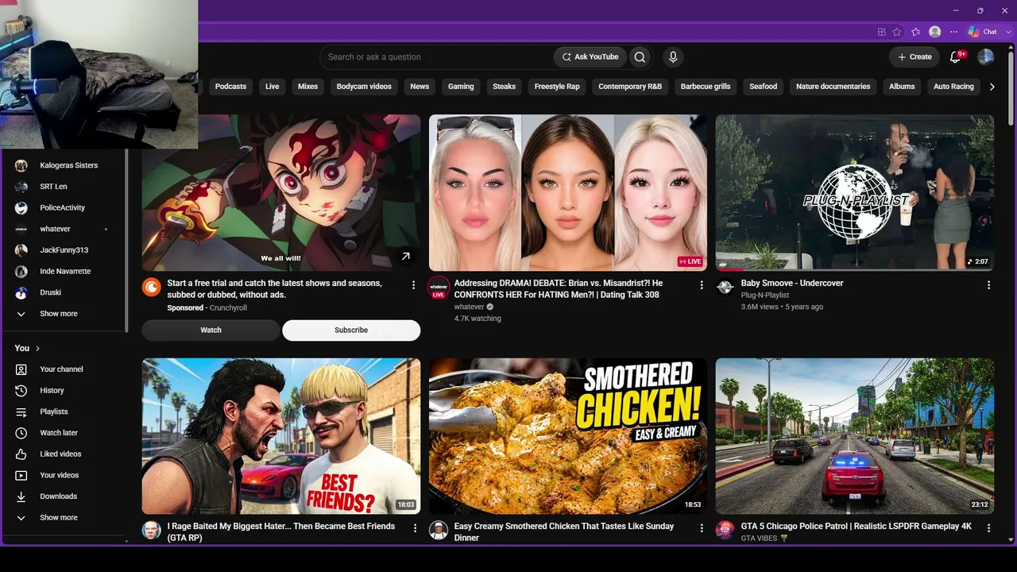Open the History sidebar icon

[x=21, y=391]
